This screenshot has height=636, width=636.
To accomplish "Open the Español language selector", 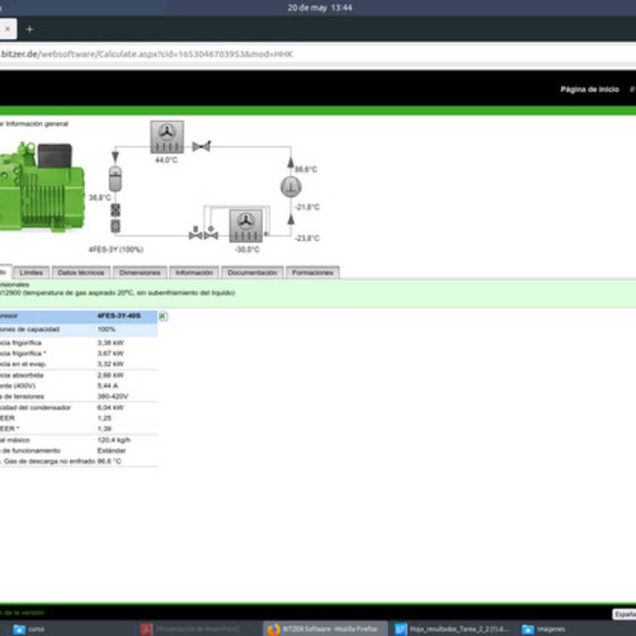I will [624, 614].
